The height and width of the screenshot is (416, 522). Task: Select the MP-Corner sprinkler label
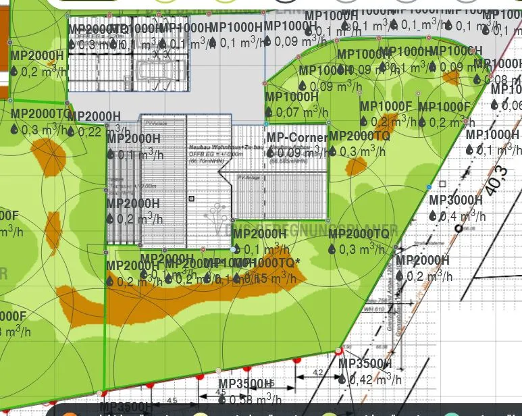point(296,138)
